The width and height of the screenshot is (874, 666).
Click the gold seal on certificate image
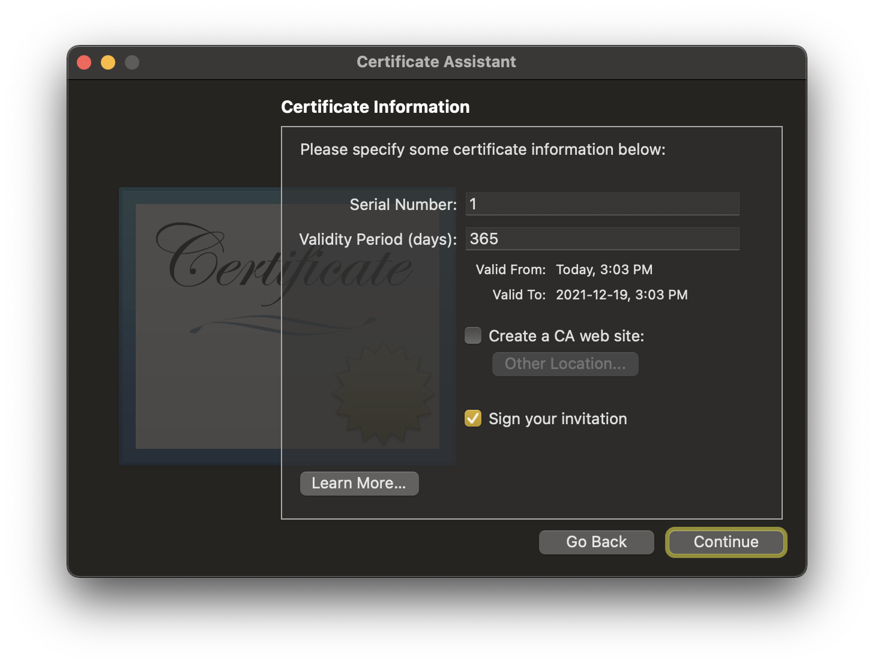click(383, 393)
